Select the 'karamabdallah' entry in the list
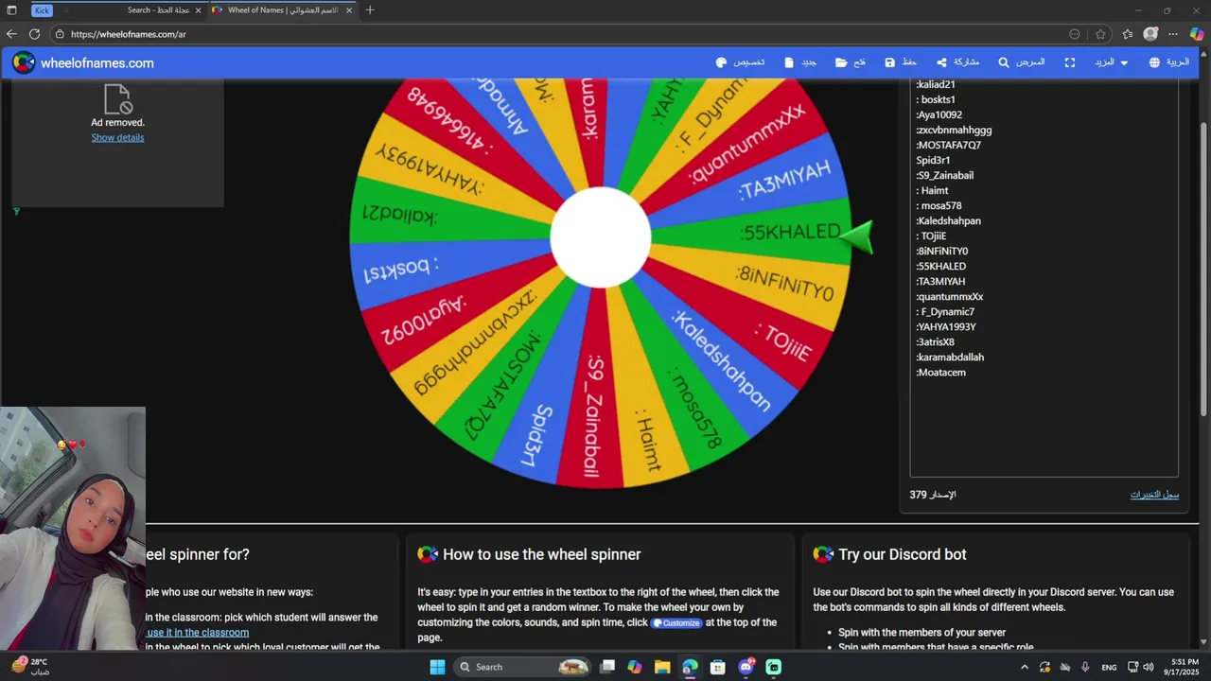 pos(950,358)
